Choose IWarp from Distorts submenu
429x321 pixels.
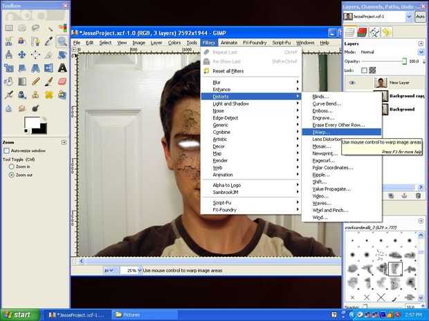(341, 132)
